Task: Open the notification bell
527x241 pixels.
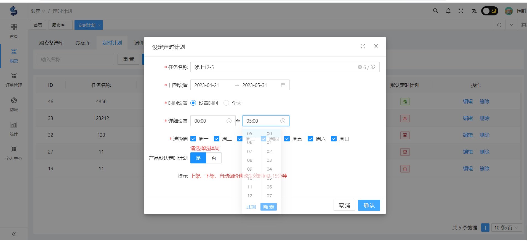Action: [448, 11]
